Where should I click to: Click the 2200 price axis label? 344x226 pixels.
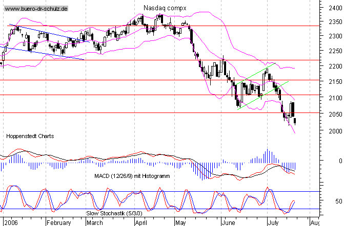[335, 66]
